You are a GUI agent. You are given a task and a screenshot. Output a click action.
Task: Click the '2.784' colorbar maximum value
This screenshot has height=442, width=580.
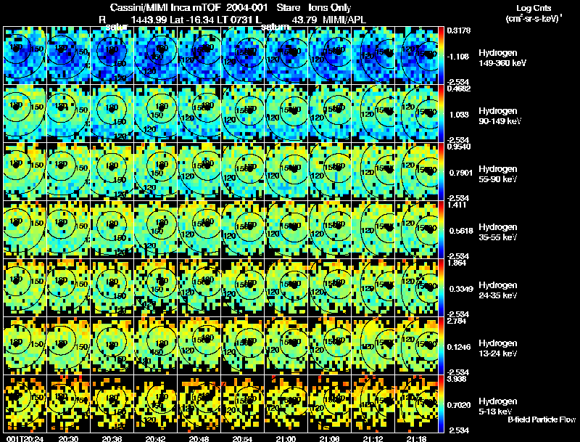(457, 321)
